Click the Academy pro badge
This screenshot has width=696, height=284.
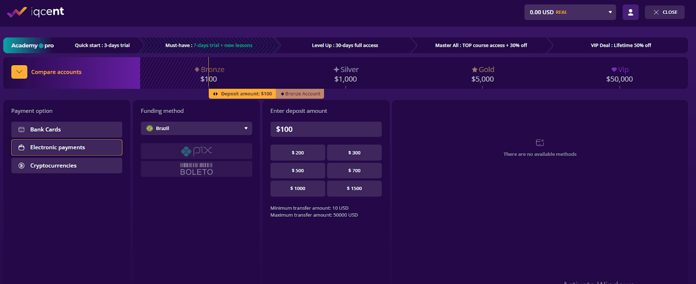coord(33,45)
